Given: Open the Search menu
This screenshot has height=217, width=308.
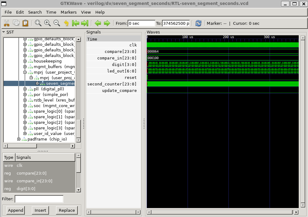Looking at the screenshot, I should coord(35,12).
